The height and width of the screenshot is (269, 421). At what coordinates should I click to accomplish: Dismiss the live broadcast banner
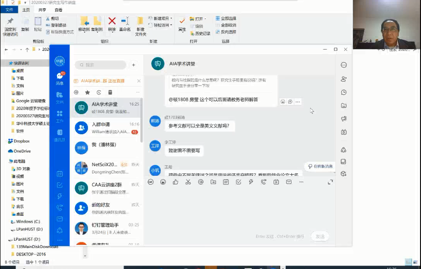139,81
